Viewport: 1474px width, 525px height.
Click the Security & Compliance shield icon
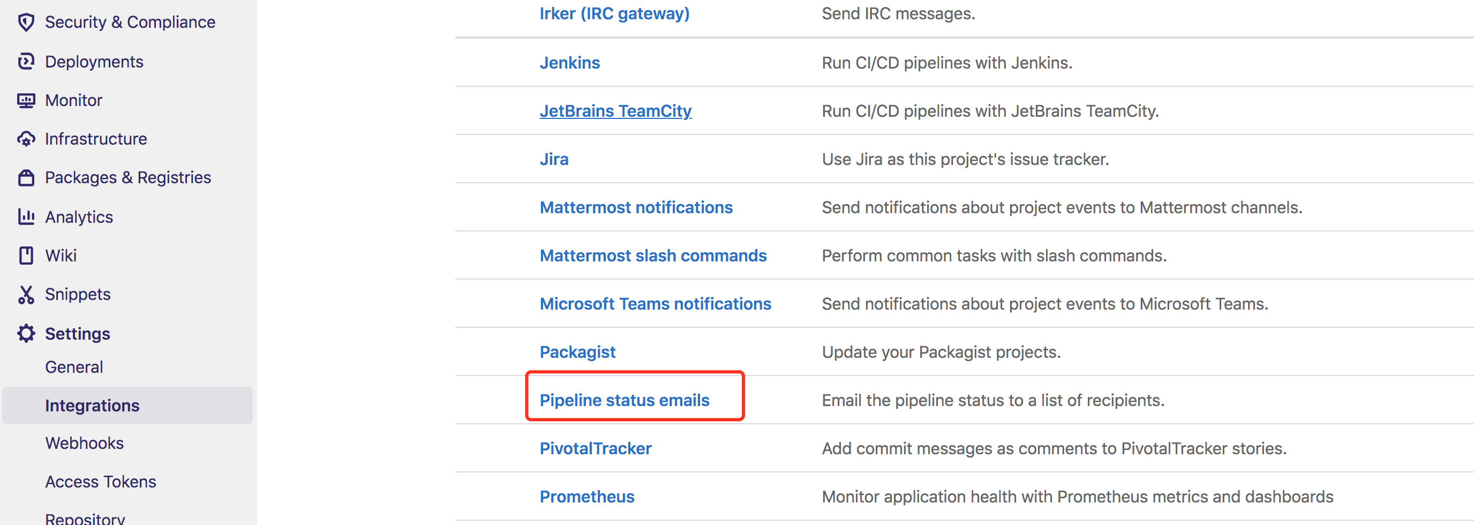26,22
